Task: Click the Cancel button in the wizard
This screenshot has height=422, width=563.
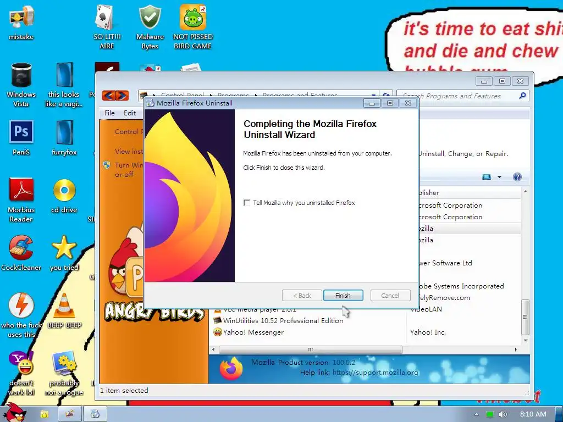Action: [390, 295]
